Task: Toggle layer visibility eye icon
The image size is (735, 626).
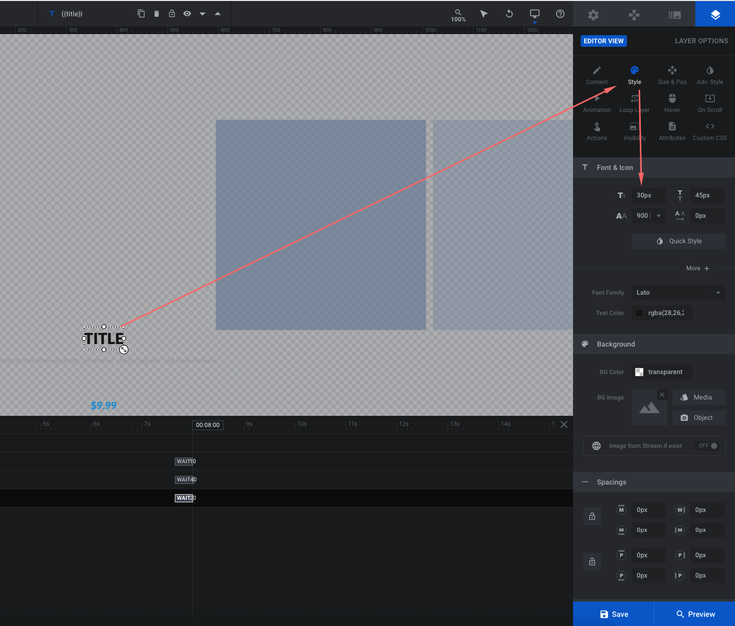Action: point(187,14)
